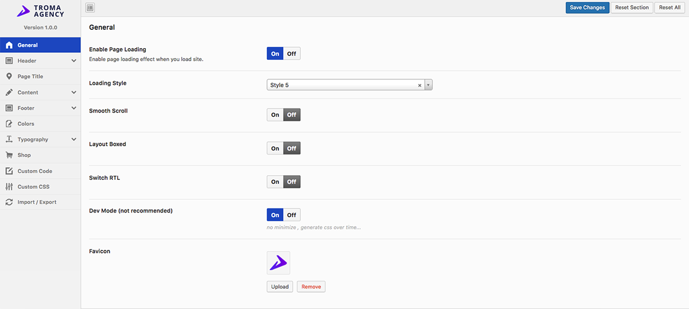Click the Troma Agency logo
The height and width of the screenshot is (309, 689).
click(x=40, y=11)
